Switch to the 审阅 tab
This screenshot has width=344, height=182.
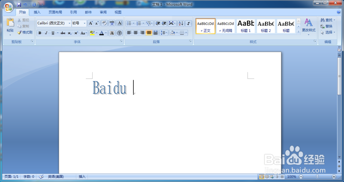[x=103, y=12]
